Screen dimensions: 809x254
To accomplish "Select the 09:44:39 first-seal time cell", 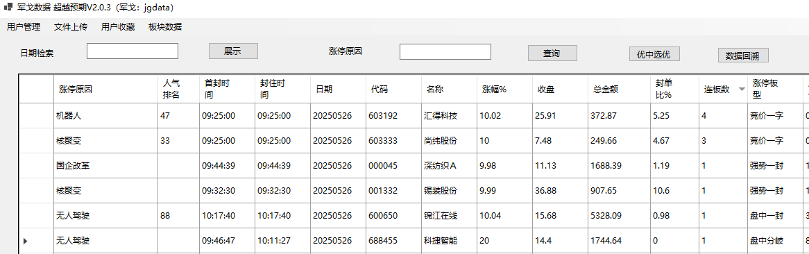I will click(x=226, y=166).
